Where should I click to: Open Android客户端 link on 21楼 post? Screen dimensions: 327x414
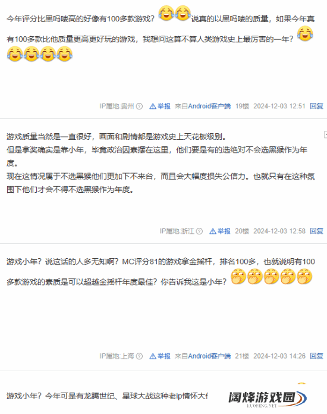(x=209, y=356)
